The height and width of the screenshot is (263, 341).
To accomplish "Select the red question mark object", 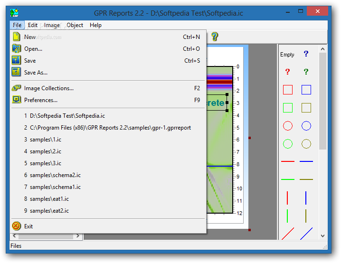I will (287, 72).
